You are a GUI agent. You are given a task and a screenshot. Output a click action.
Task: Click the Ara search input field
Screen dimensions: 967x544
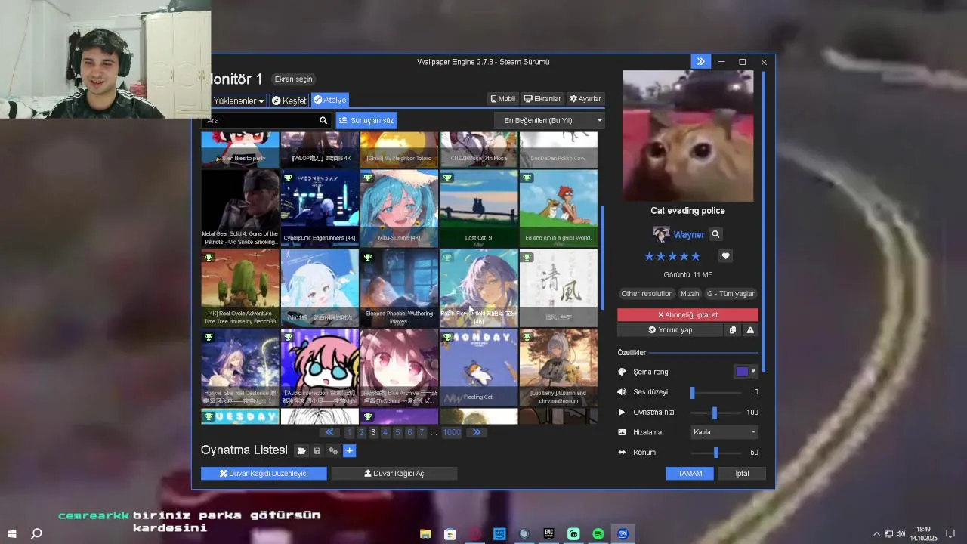point(261,120)
